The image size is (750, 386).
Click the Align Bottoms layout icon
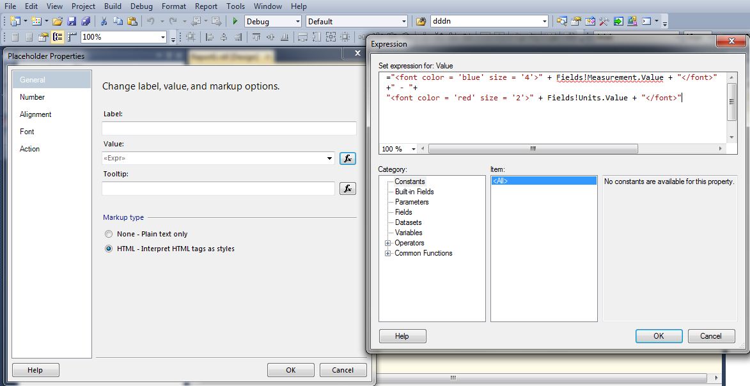285,37
